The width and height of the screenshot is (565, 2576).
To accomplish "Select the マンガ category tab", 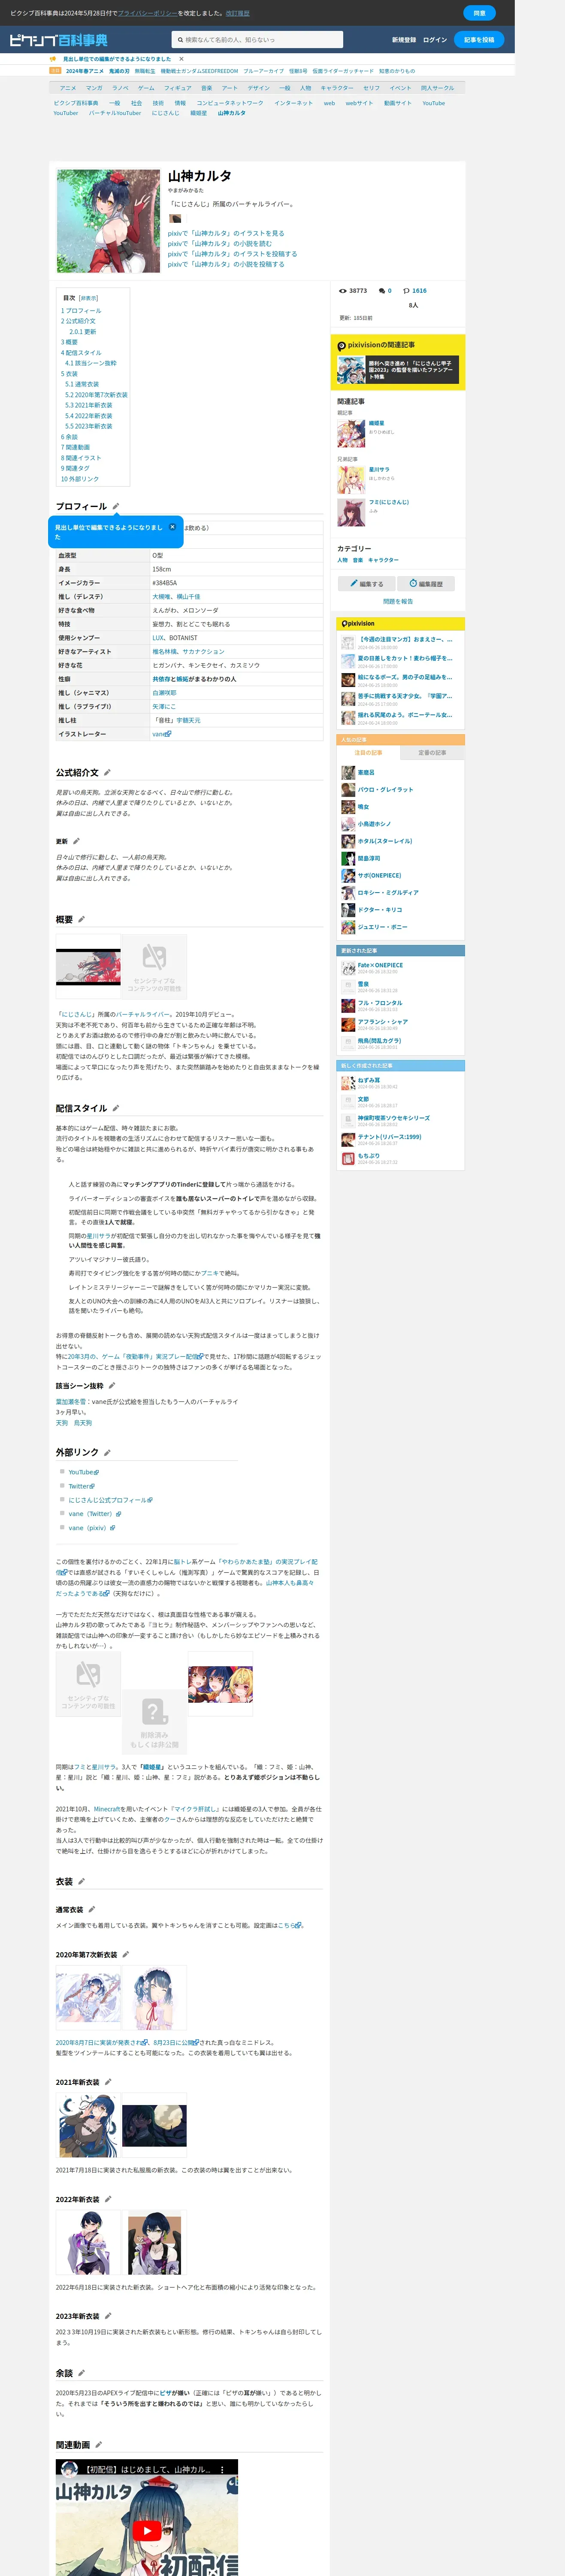I will 94,88.
